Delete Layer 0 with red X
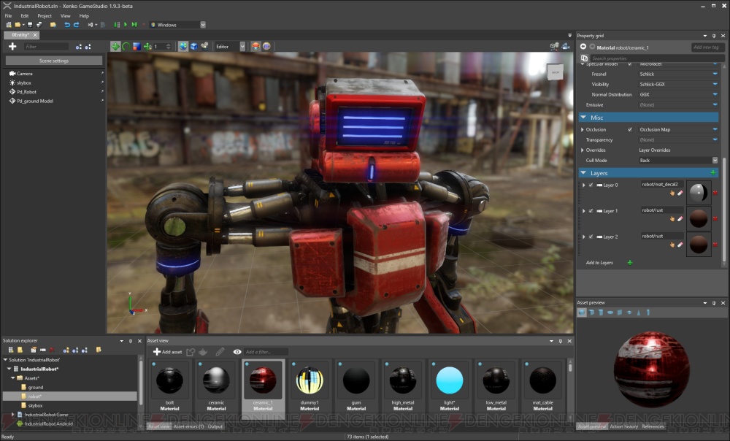 [x=715, y=193]
